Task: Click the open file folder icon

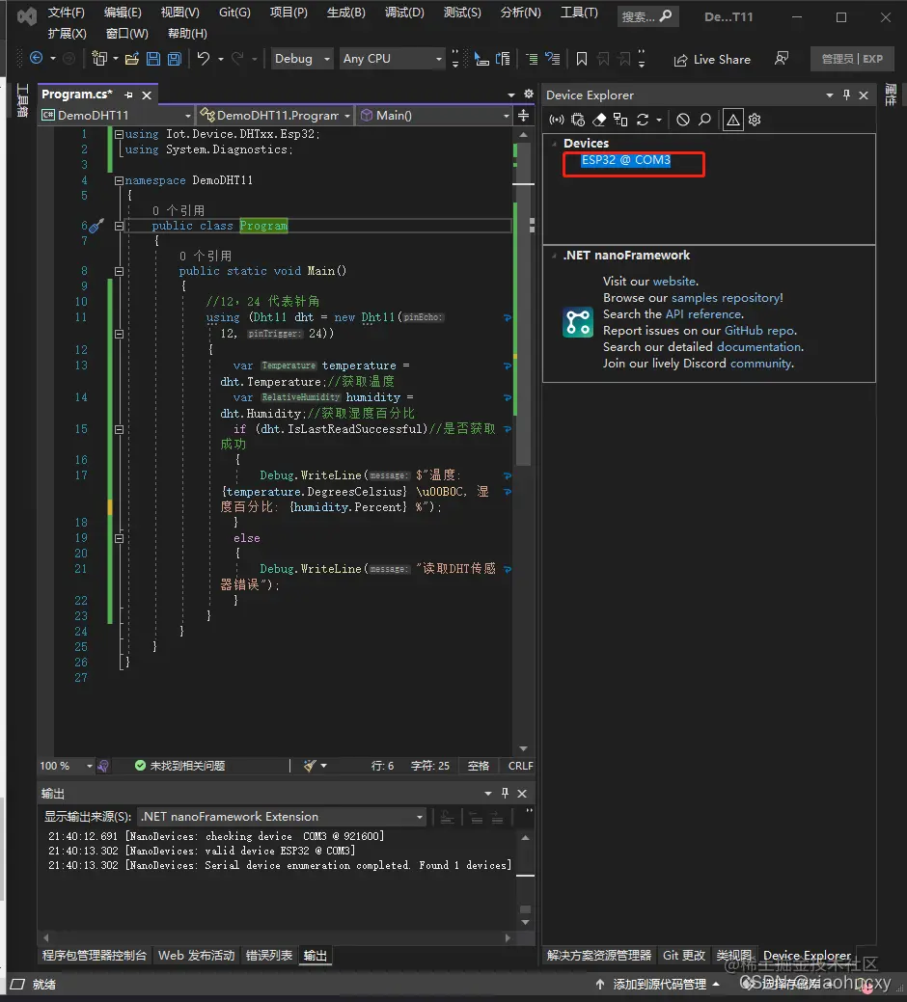Action: 131,59
